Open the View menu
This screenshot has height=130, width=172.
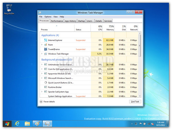(x=55, y=17)
